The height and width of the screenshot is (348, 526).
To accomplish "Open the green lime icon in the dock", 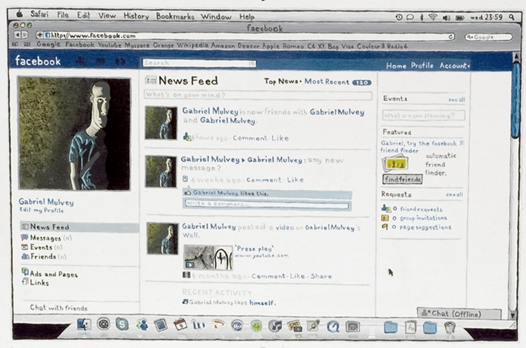I will click(x=256, y=325).
